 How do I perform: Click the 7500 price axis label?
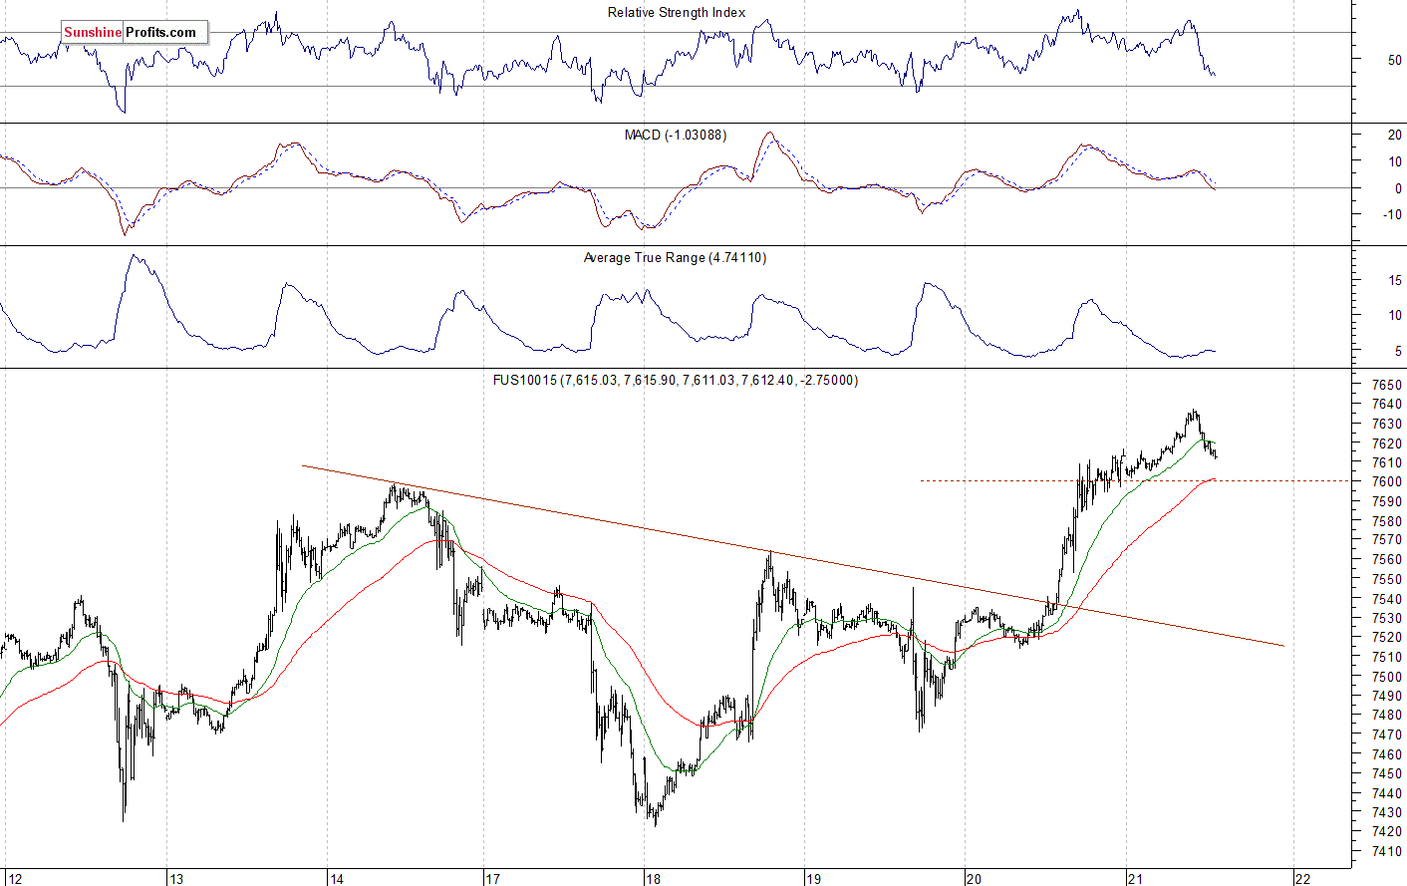1387,677
